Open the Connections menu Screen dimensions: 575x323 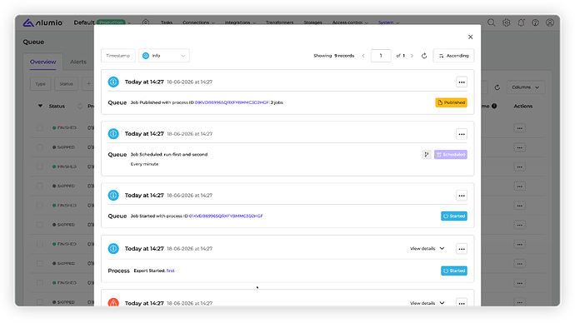click(x=198, y=22)
